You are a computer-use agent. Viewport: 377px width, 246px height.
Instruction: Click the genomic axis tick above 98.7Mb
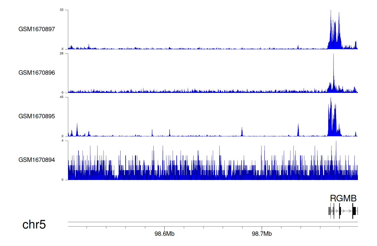pyautogui.click(x=262, y=227)
